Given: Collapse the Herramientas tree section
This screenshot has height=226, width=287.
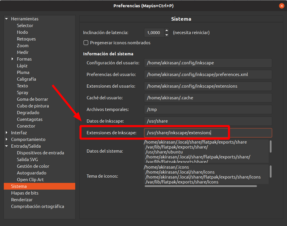Looking at the screenshot, I should pyautogui.click(x=6, y=19).
